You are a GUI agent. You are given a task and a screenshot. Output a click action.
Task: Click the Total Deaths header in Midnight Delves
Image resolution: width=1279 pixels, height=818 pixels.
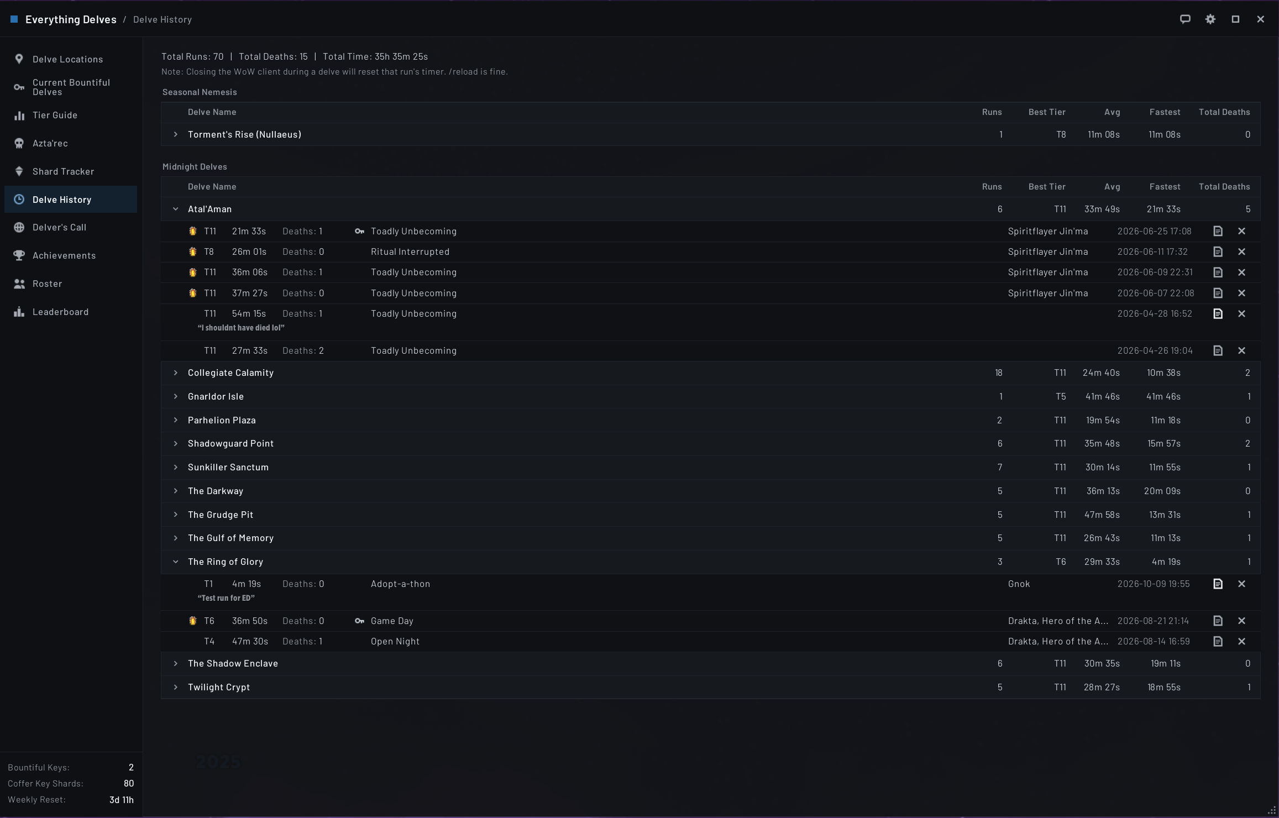click(x=1224, y=187)
